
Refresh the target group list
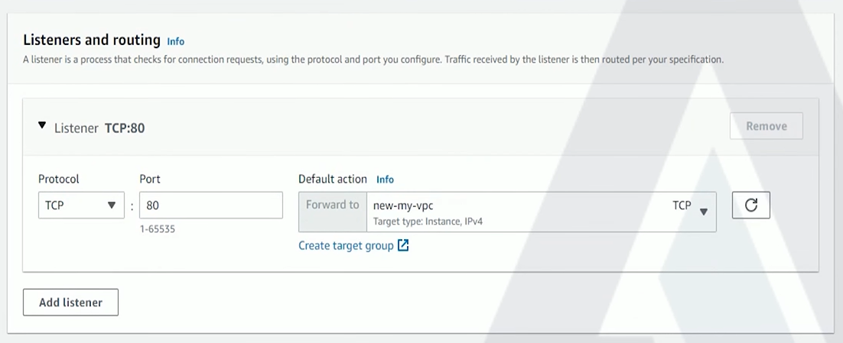point(750,205)
